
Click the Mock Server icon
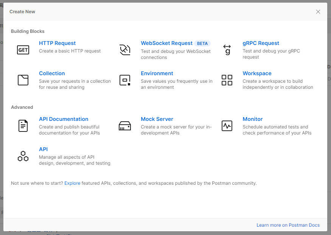125,126
